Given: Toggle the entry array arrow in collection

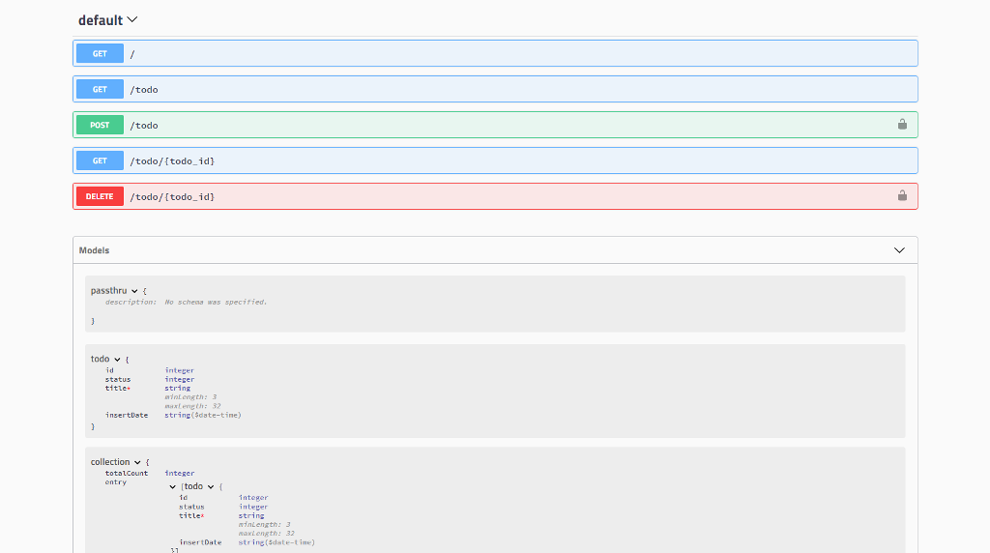Looking at the screenshot, I should [173, 487].
